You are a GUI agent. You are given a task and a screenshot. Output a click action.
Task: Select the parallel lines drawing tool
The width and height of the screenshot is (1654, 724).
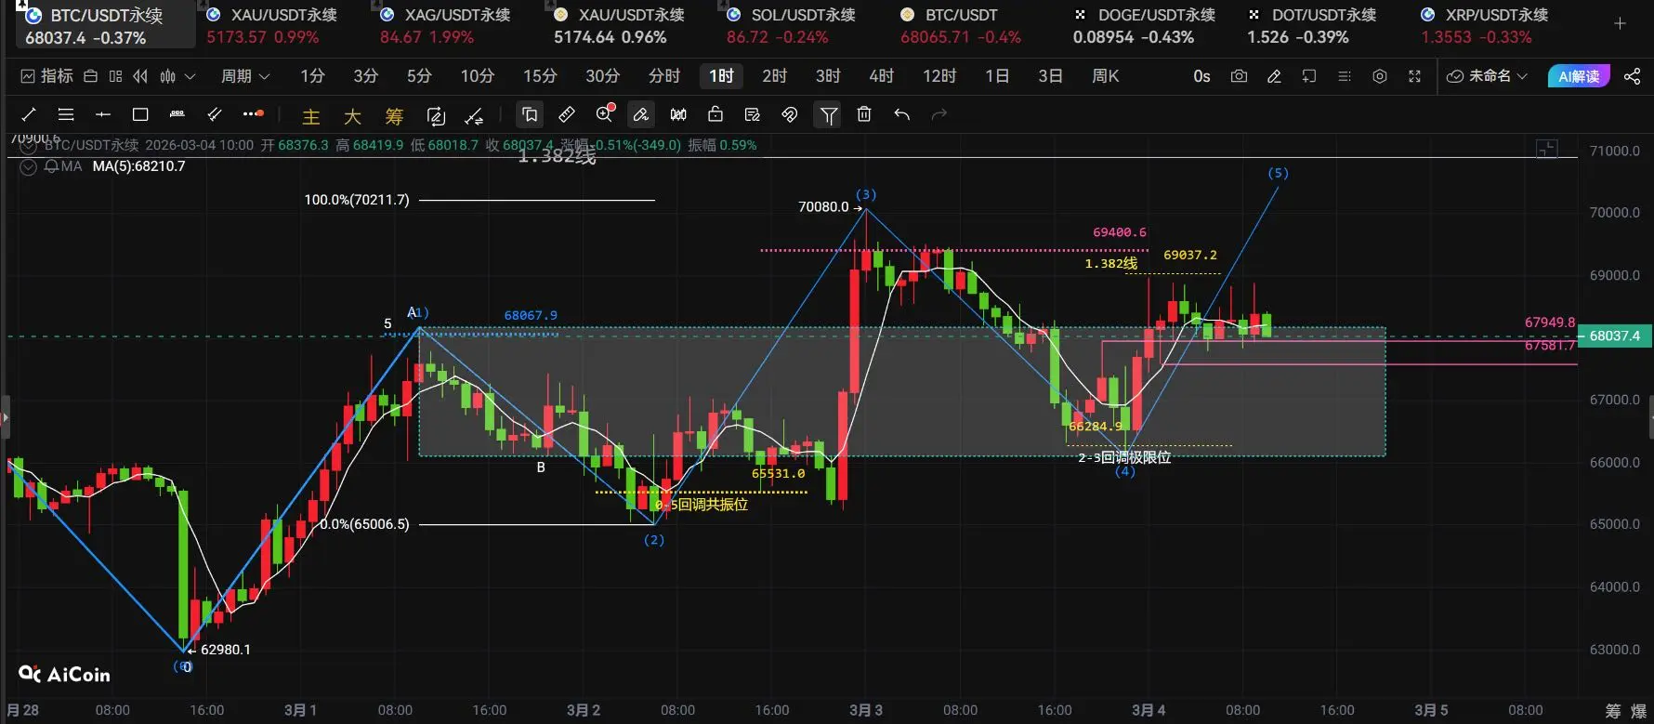pos(66,114)
